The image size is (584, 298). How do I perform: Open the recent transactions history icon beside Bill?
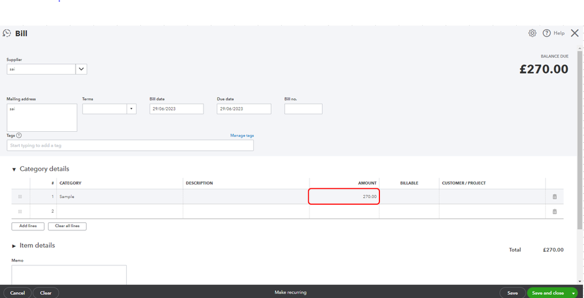[x=6, y=33]
